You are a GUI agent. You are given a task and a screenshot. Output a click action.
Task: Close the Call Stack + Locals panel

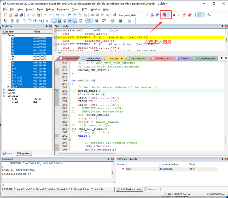pos(226,159)
